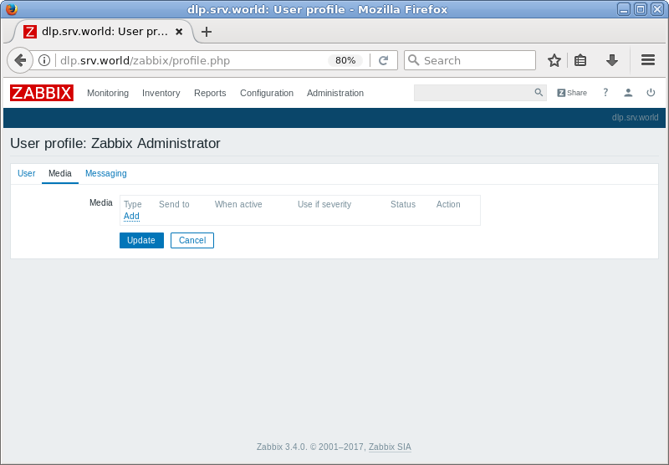
Task: Show bookmarks list icon in Firefox toolbar
Action: click(x=580, y=60)
